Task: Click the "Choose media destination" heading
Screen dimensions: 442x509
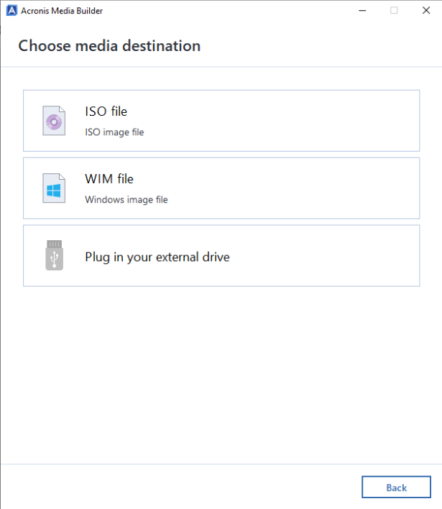Action: point(109,46)
